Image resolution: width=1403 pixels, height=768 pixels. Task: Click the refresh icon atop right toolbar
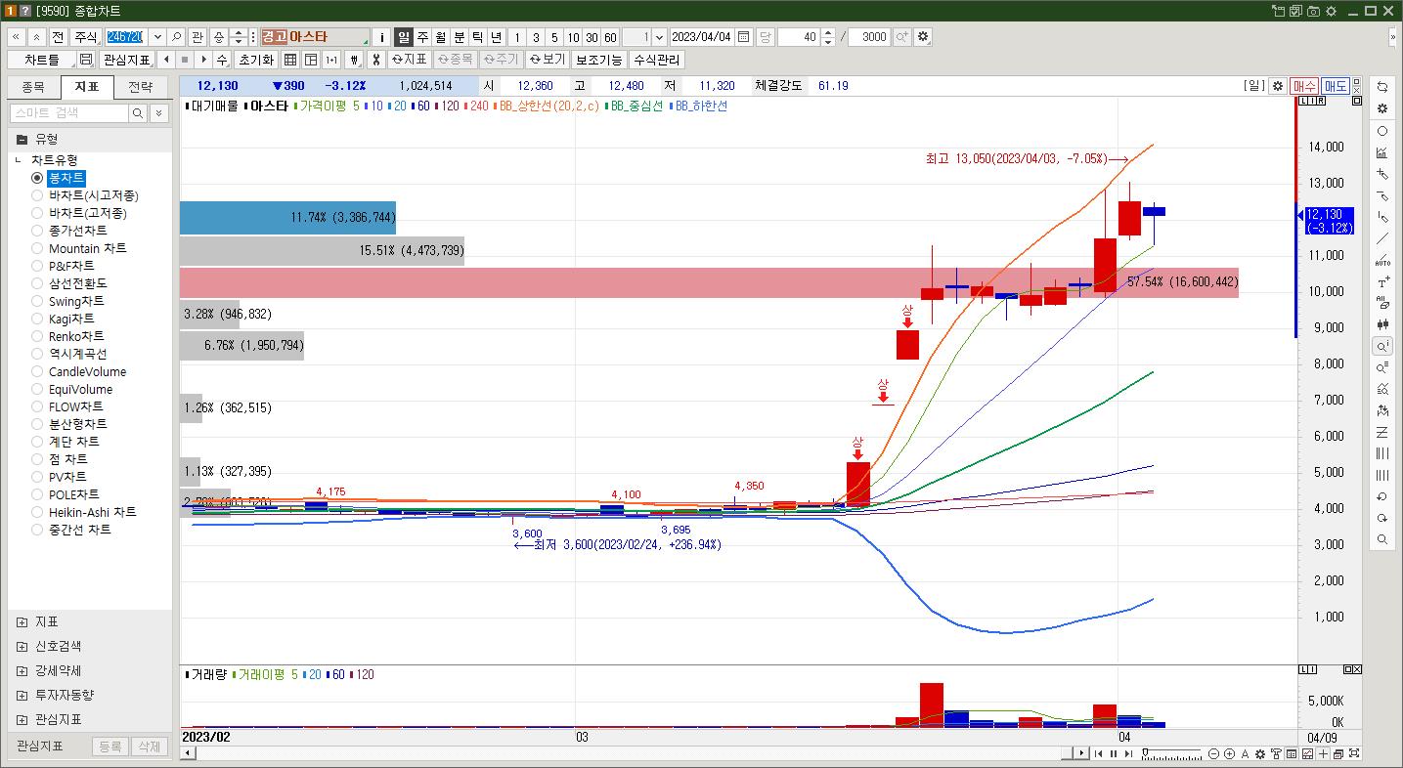[1381, 87]
